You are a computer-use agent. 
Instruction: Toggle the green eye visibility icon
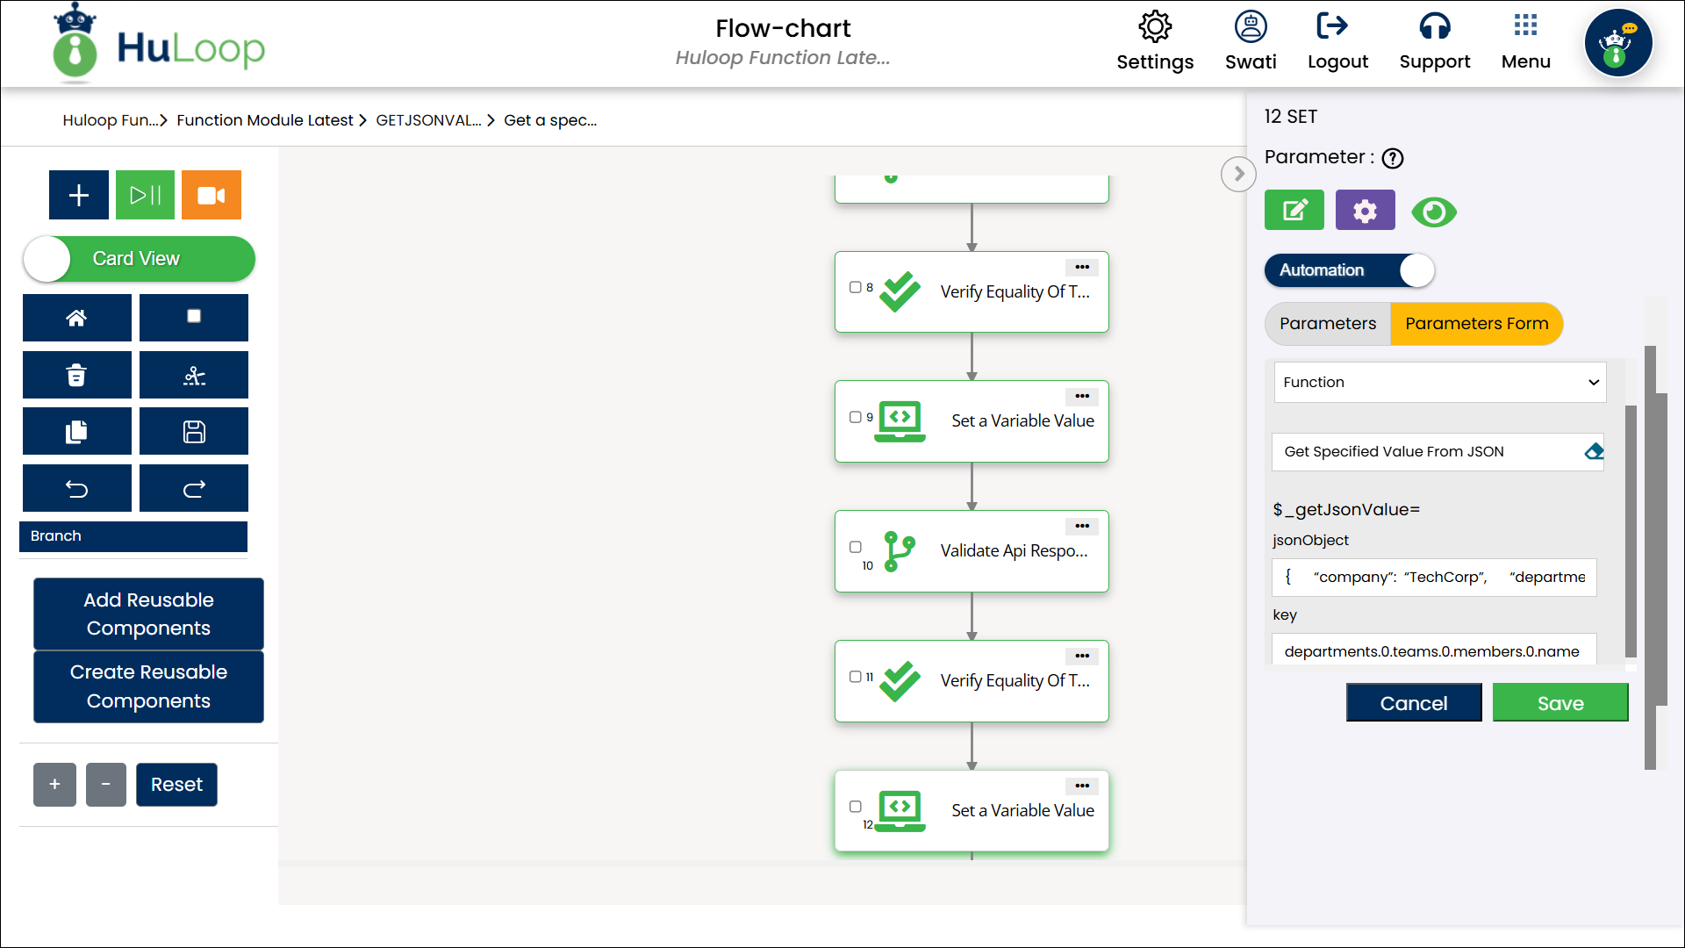click(1433, 212)
